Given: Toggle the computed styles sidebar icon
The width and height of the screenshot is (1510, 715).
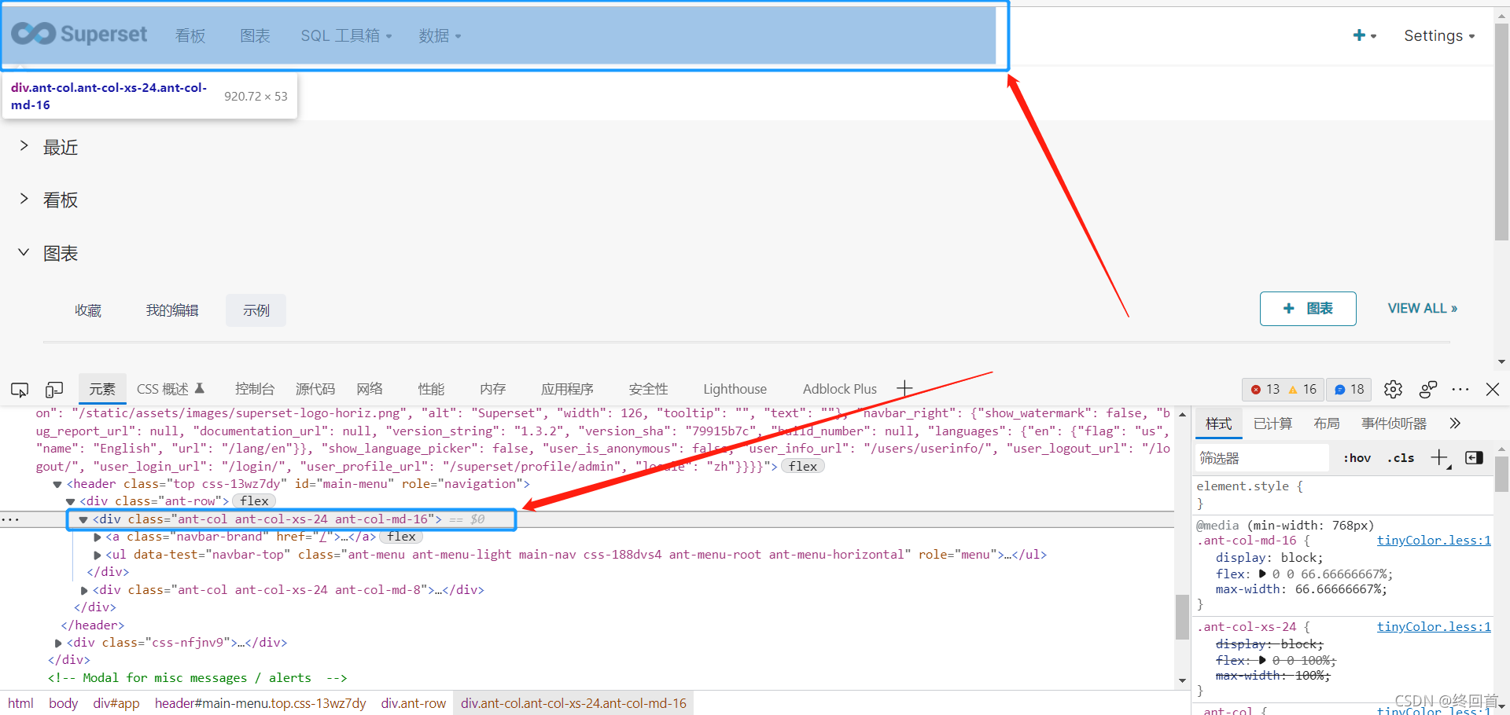Looking at the screenshot, I should pyautogui.click(x=1474, y=458).
